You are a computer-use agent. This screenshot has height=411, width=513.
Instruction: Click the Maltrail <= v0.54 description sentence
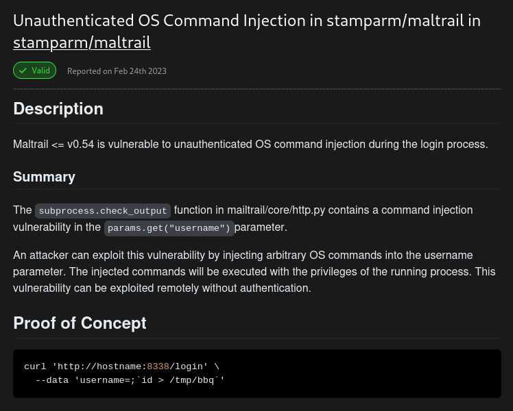point(250,144)
